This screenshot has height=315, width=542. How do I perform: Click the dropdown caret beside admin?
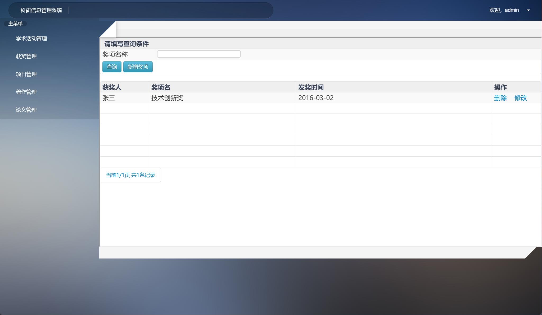(528, 10)
